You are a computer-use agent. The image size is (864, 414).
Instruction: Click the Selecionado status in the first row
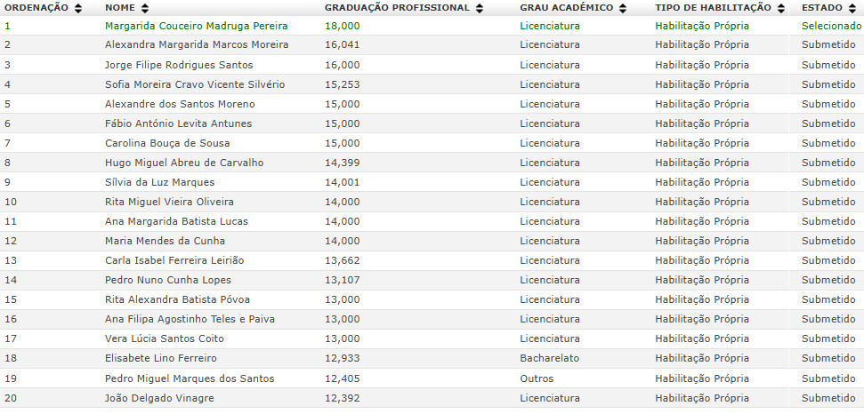point(831,26)
